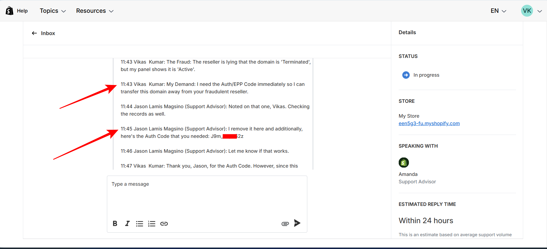
Task: Click the Details panel heading
Action: pyautogui.click(x=407, y=32)
